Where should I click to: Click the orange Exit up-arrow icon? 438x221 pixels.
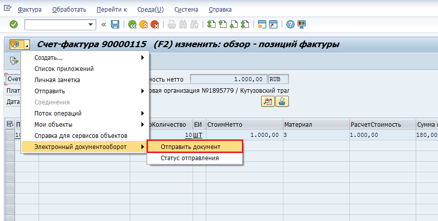tap(143, 24)
